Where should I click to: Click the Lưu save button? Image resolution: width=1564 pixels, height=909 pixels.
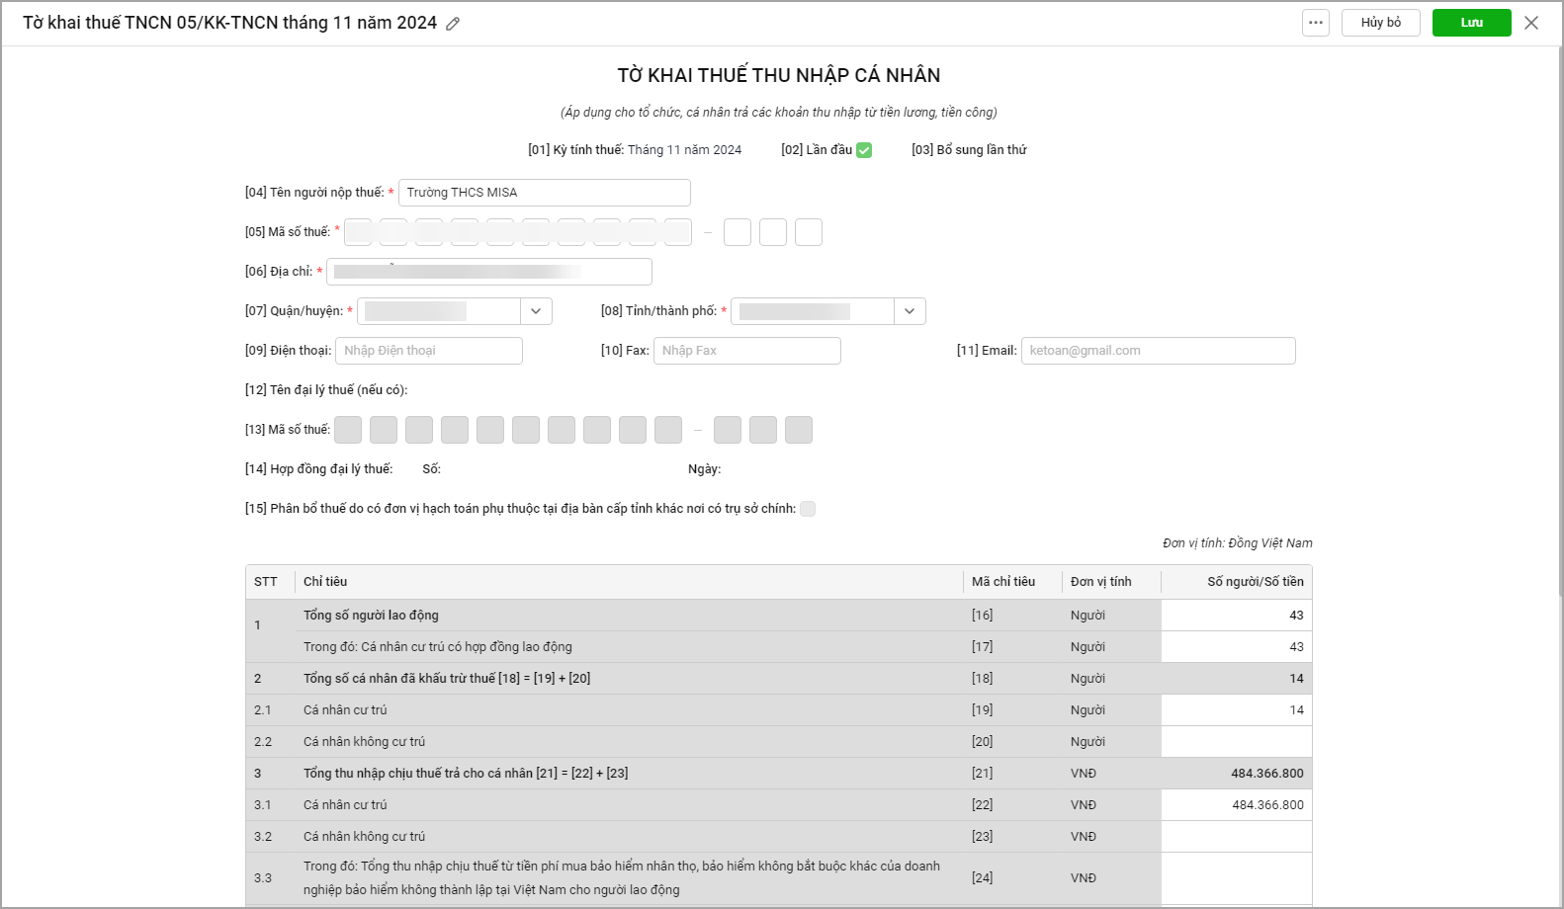(x=1471, y=23)
